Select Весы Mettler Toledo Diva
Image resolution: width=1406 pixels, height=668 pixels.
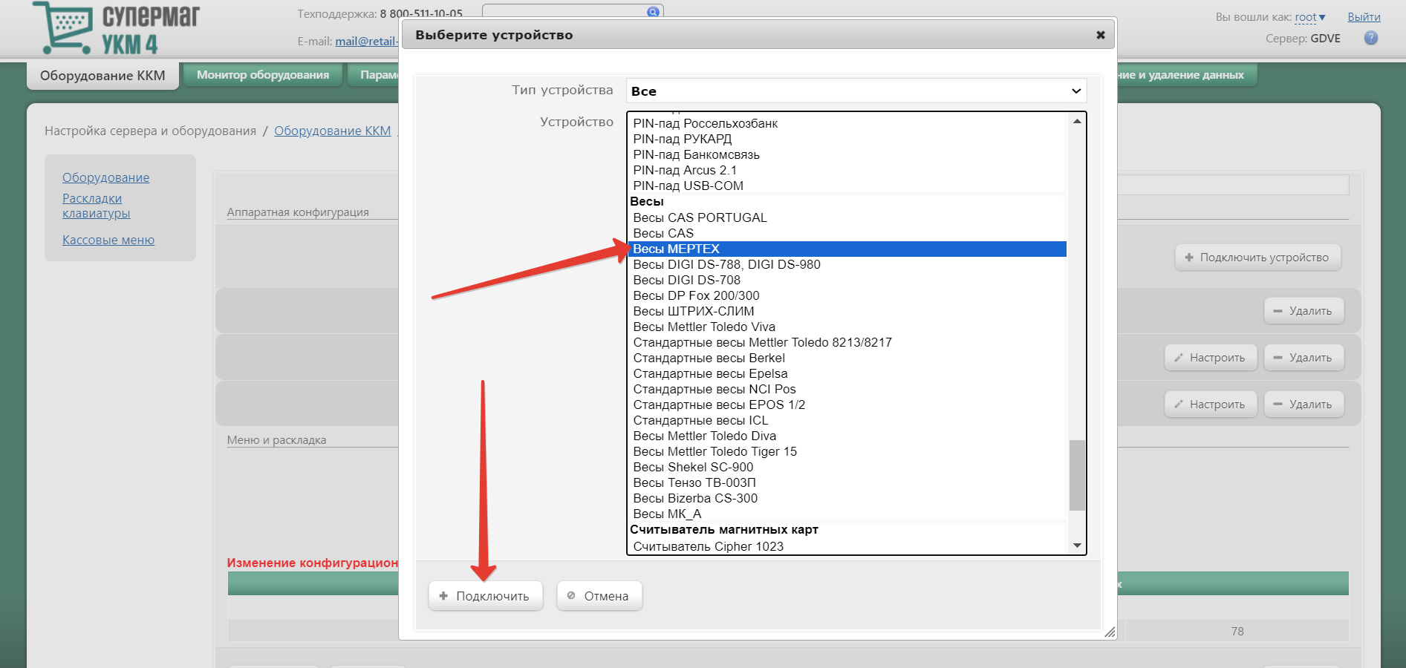click(847, 436)
